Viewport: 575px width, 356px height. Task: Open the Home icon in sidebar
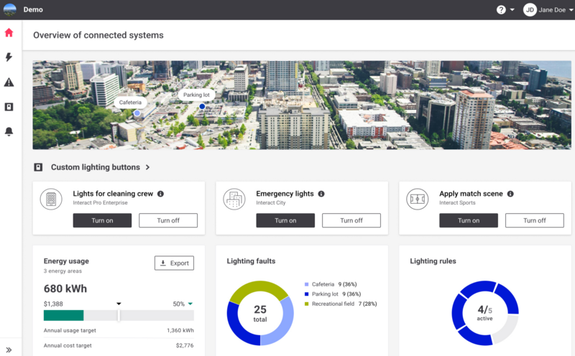(x=9, y=32)
